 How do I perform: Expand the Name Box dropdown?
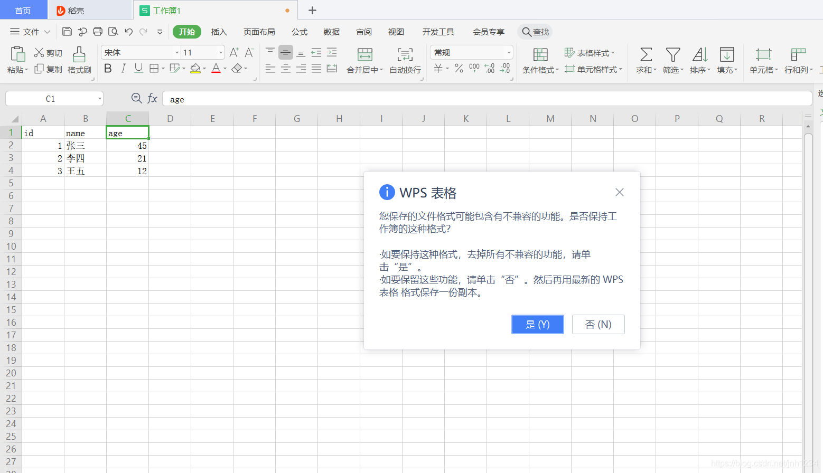click(99, 99)
